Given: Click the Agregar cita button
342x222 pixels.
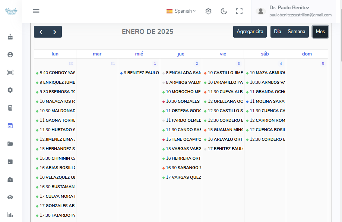Looking at the screenshot, I should [x=250, y=32].
